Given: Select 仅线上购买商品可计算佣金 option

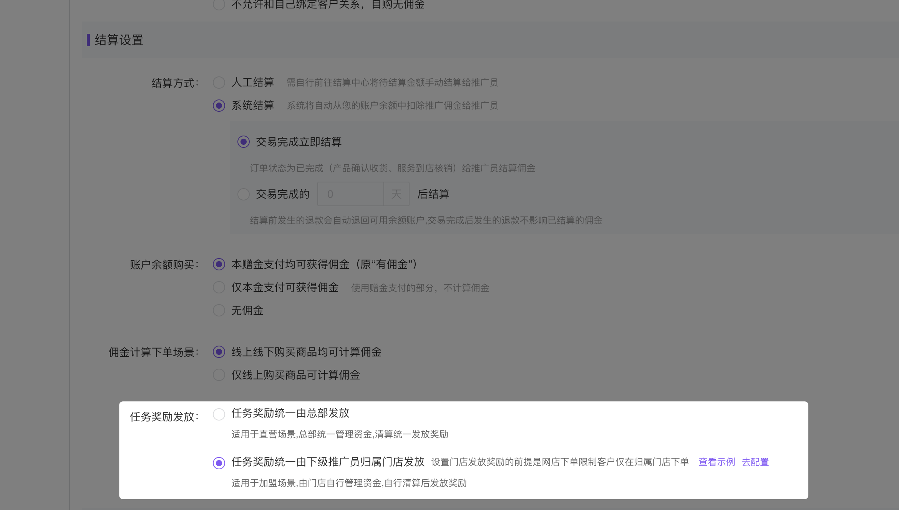Looking at the screenshot, I should 219,375.
